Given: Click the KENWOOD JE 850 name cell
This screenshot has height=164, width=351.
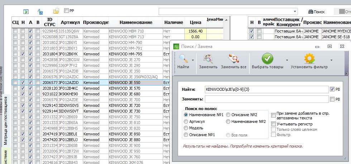Looking at the screenshot, I should 136,134.
